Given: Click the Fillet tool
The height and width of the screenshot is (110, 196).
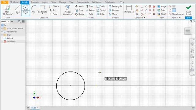Looking at the screenshot, I should click(x=53, y=6).
